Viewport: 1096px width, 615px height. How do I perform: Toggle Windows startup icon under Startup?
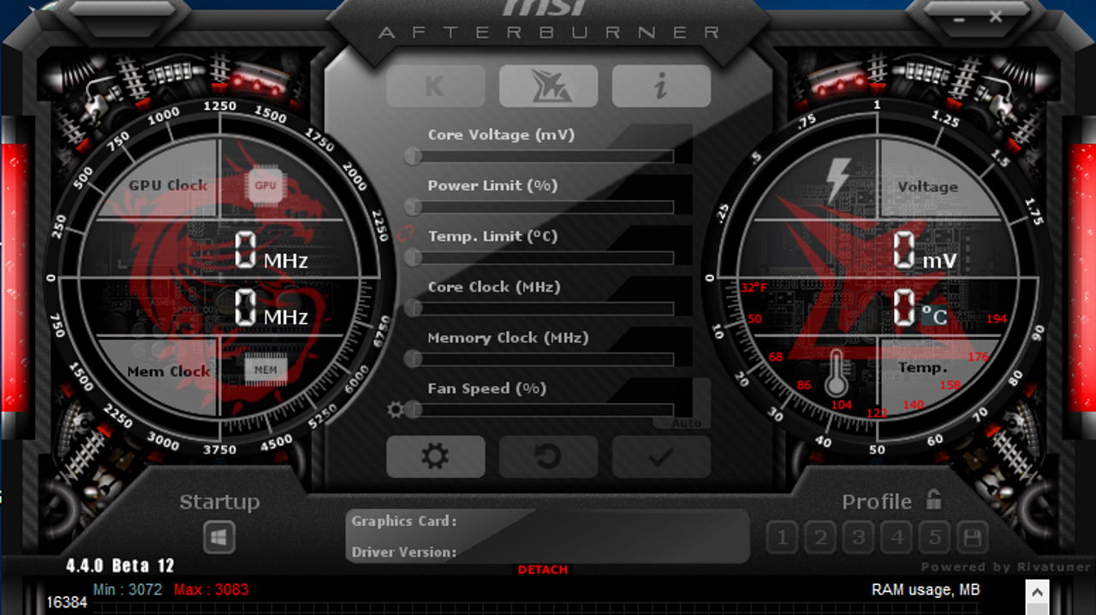tap(219, 537)
